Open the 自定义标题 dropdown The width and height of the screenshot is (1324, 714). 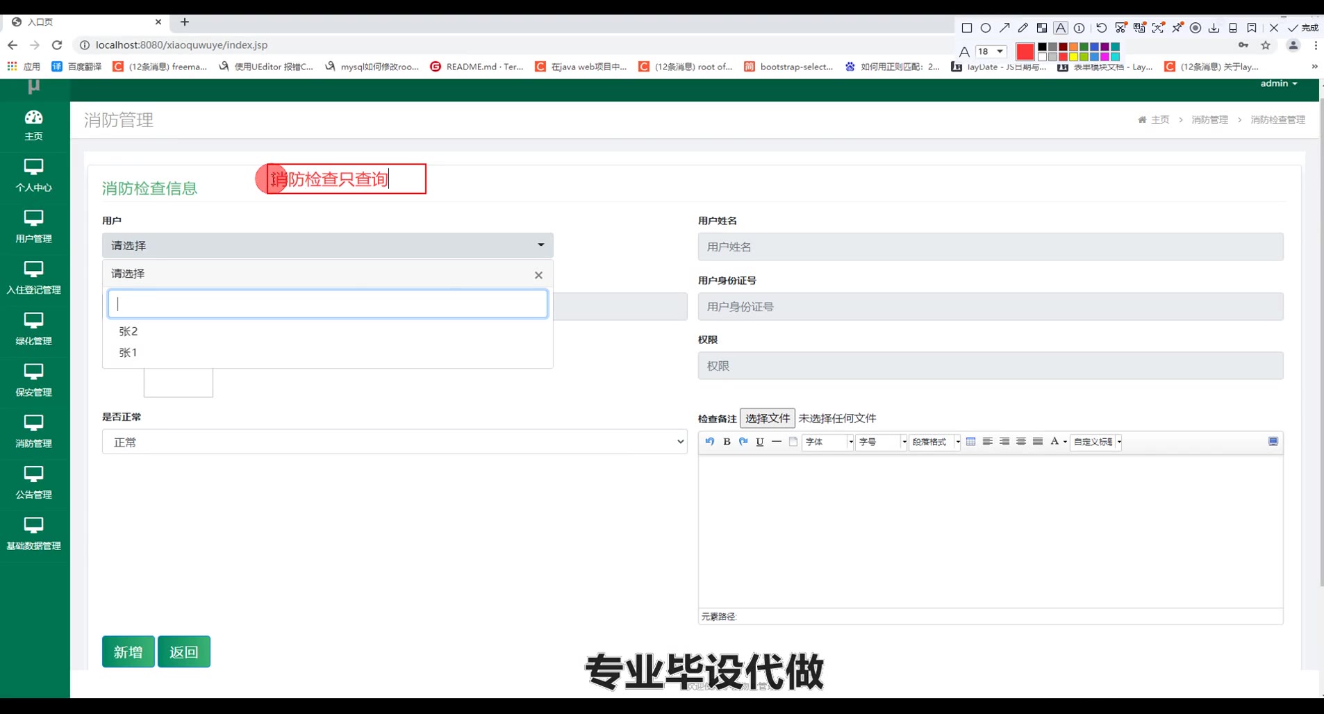pos(1097,442)
